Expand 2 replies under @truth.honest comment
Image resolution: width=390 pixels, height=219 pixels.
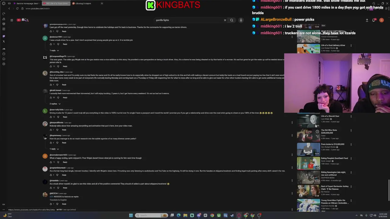tap(55, 104)
